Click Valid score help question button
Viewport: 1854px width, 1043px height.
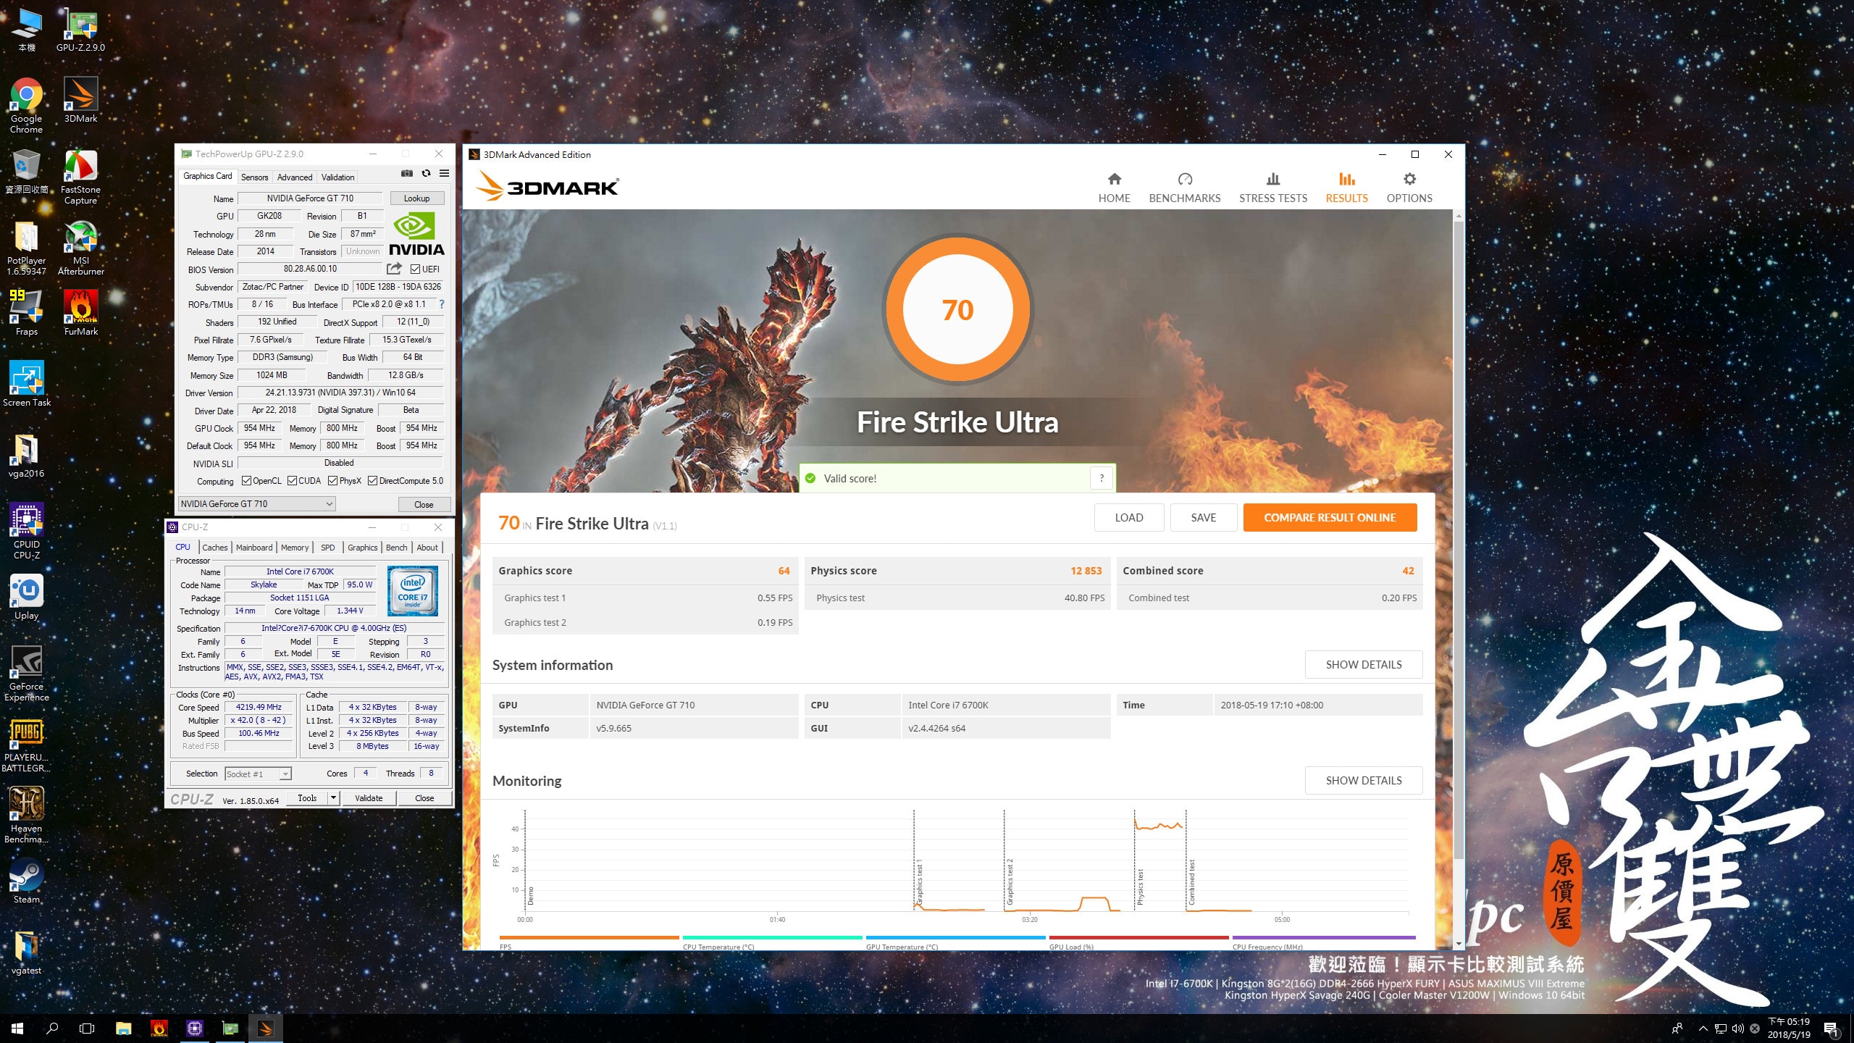(1102, 478)
